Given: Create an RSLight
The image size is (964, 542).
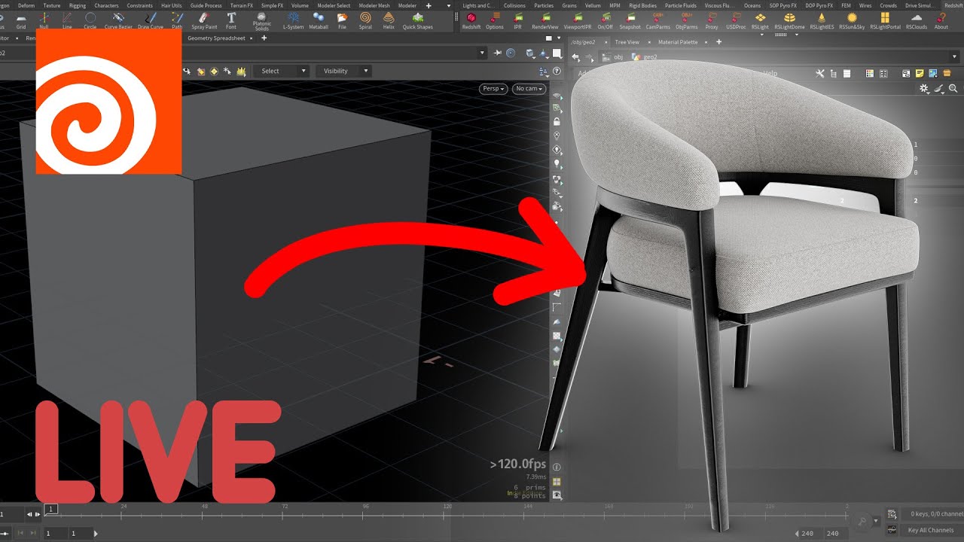Looking at the screenshot, I should (x=761, y=20).
